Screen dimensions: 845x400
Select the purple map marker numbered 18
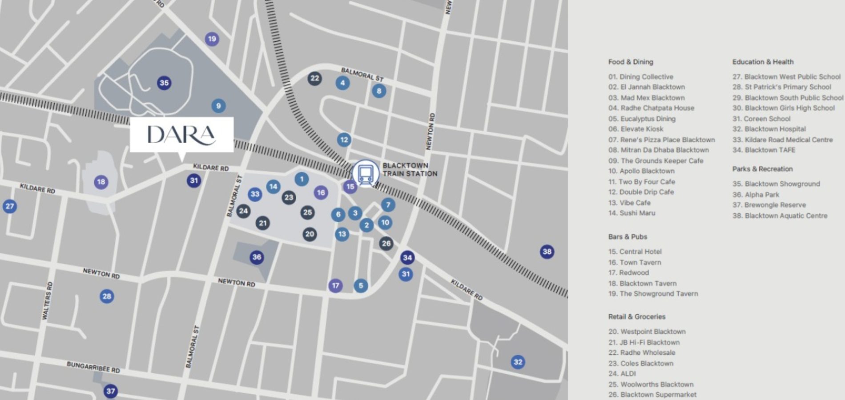[x=101, y=182]
